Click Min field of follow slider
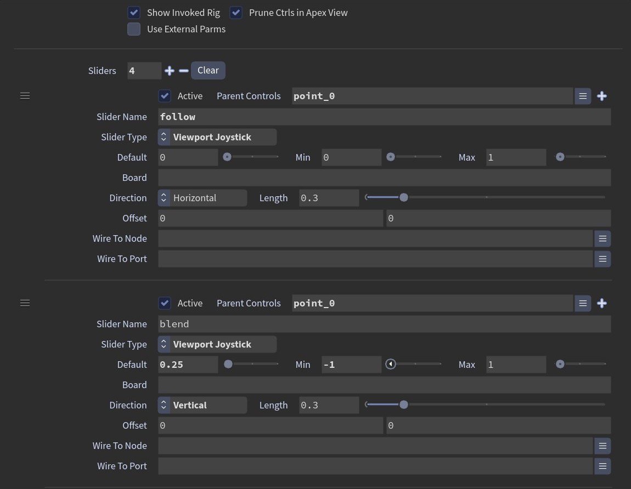This screenshot has height=489, width=631. point(351,157)
